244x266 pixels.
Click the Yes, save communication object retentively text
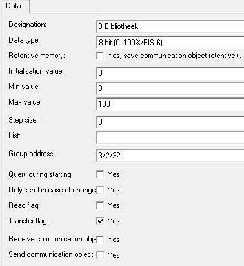(174, 56)
